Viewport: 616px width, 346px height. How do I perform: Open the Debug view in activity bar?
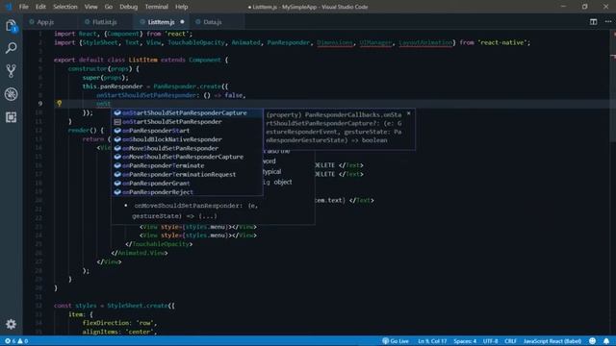[11, 94]
